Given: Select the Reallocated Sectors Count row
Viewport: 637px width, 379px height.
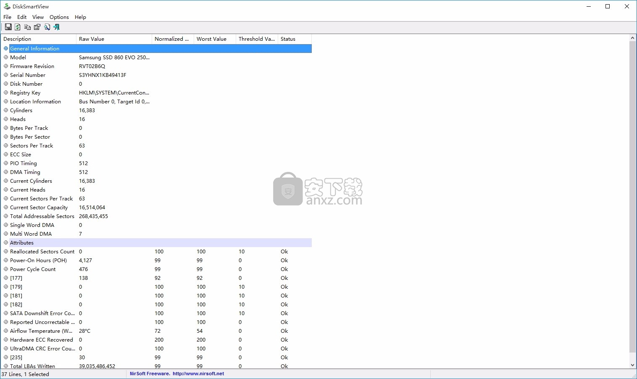Looking at the screenshot, I should point(156,251).
